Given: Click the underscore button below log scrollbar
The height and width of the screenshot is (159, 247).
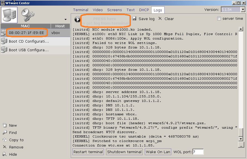Looking at the screenshot, I should (241, 145).
